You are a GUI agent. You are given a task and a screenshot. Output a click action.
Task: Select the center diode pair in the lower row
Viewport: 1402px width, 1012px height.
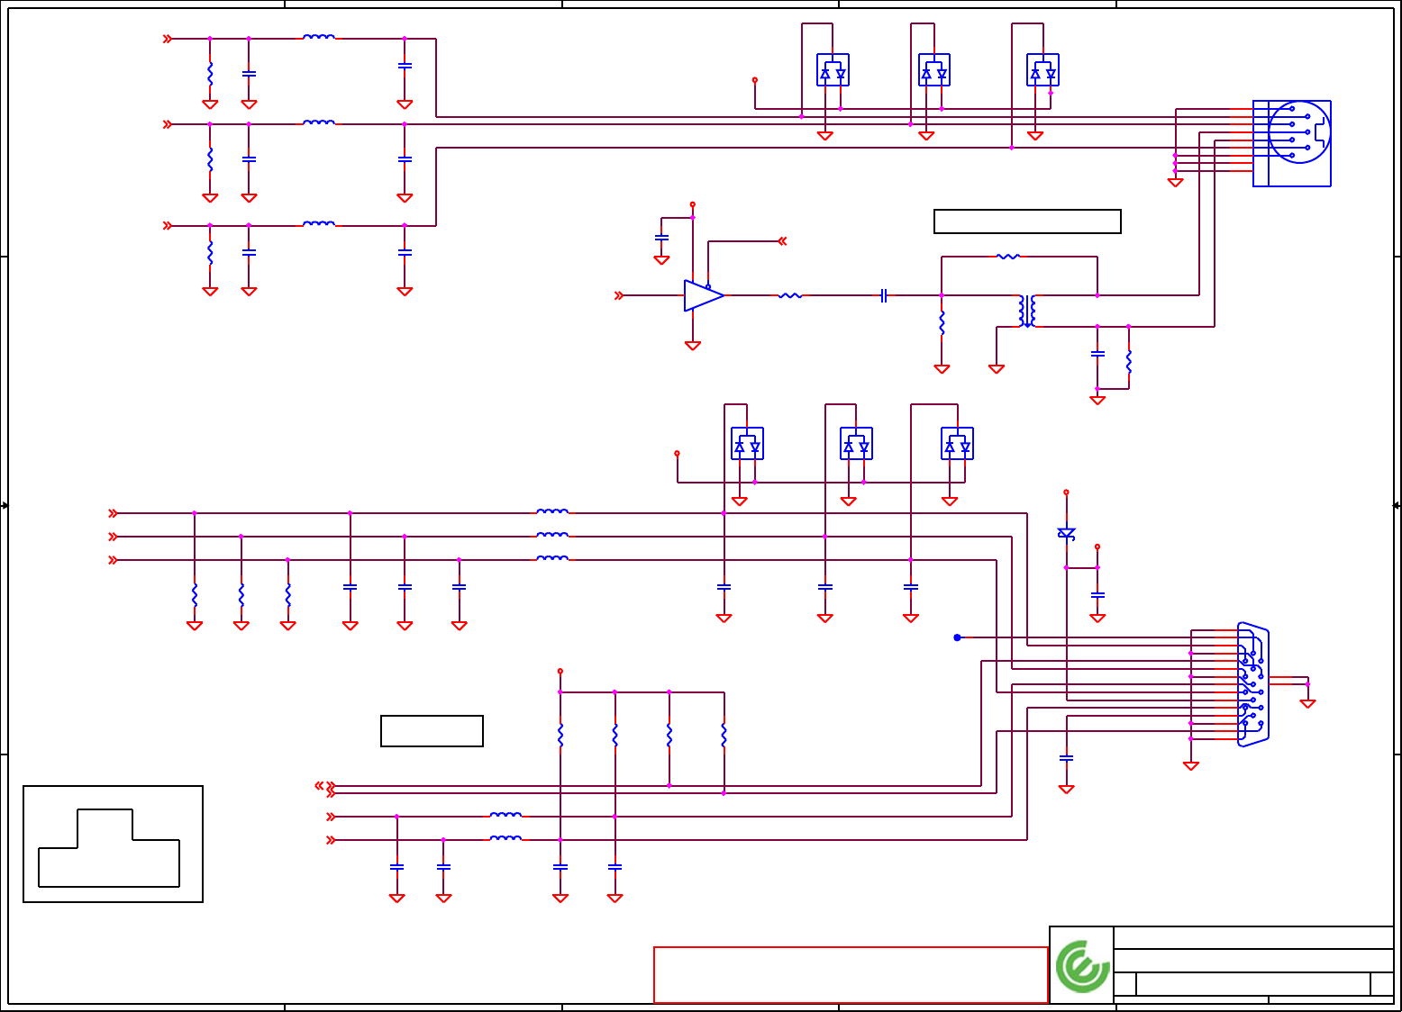coord(856,444)
